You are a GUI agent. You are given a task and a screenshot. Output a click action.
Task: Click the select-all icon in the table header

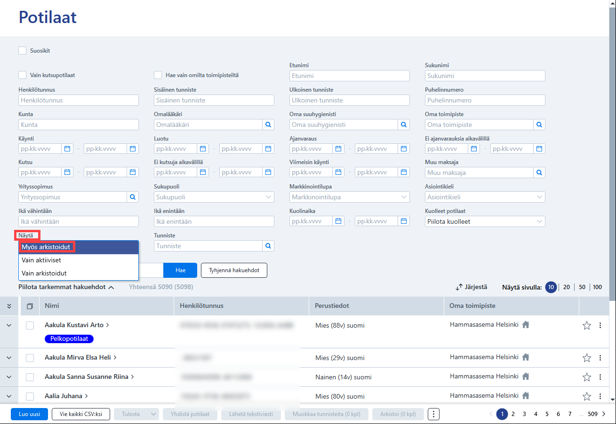click(x=30, y=306)
